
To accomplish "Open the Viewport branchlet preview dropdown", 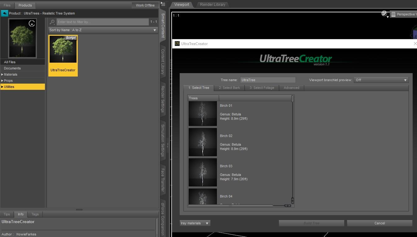I will [x=381, y=80].
